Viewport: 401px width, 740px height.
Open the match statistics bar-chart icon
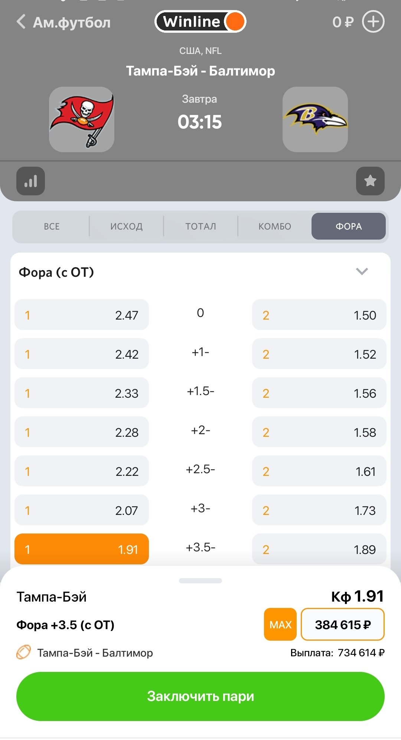[30, 181]
